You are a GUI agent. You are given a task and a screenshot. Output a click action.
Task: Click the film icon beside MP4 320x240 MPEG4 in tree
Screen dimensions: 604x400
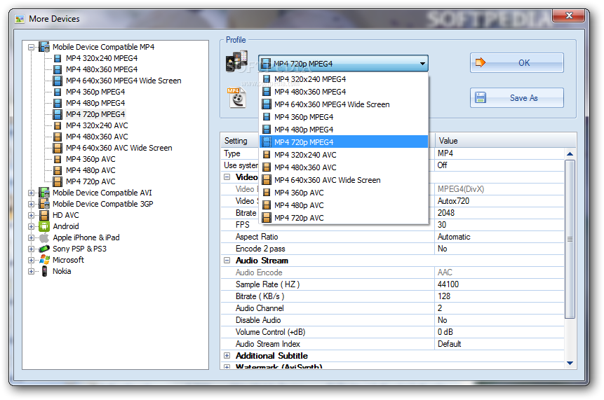click(58, 58)
